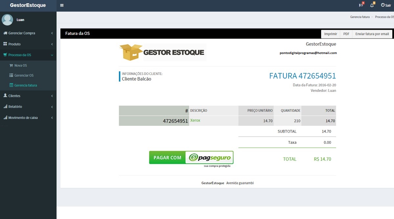Open the Clientes menu item
This screenshot has height=219, width=394.
click(x=14, y=96)
